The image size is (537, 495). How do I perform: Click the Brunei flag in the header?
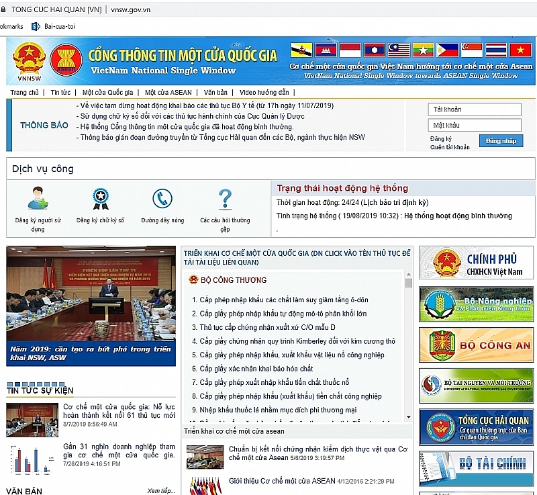coord(301,50)
